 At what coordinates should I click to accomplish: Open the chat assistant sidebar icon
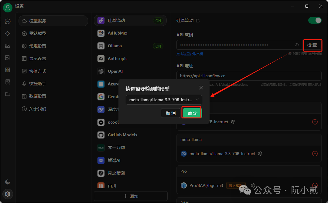click(x=8, y=22)
